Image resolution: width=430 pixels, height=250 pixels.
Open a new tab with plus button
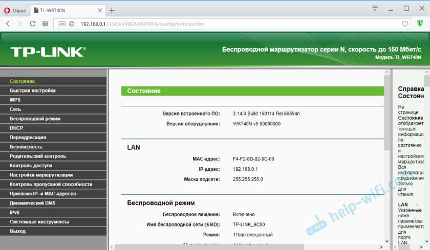112,10
